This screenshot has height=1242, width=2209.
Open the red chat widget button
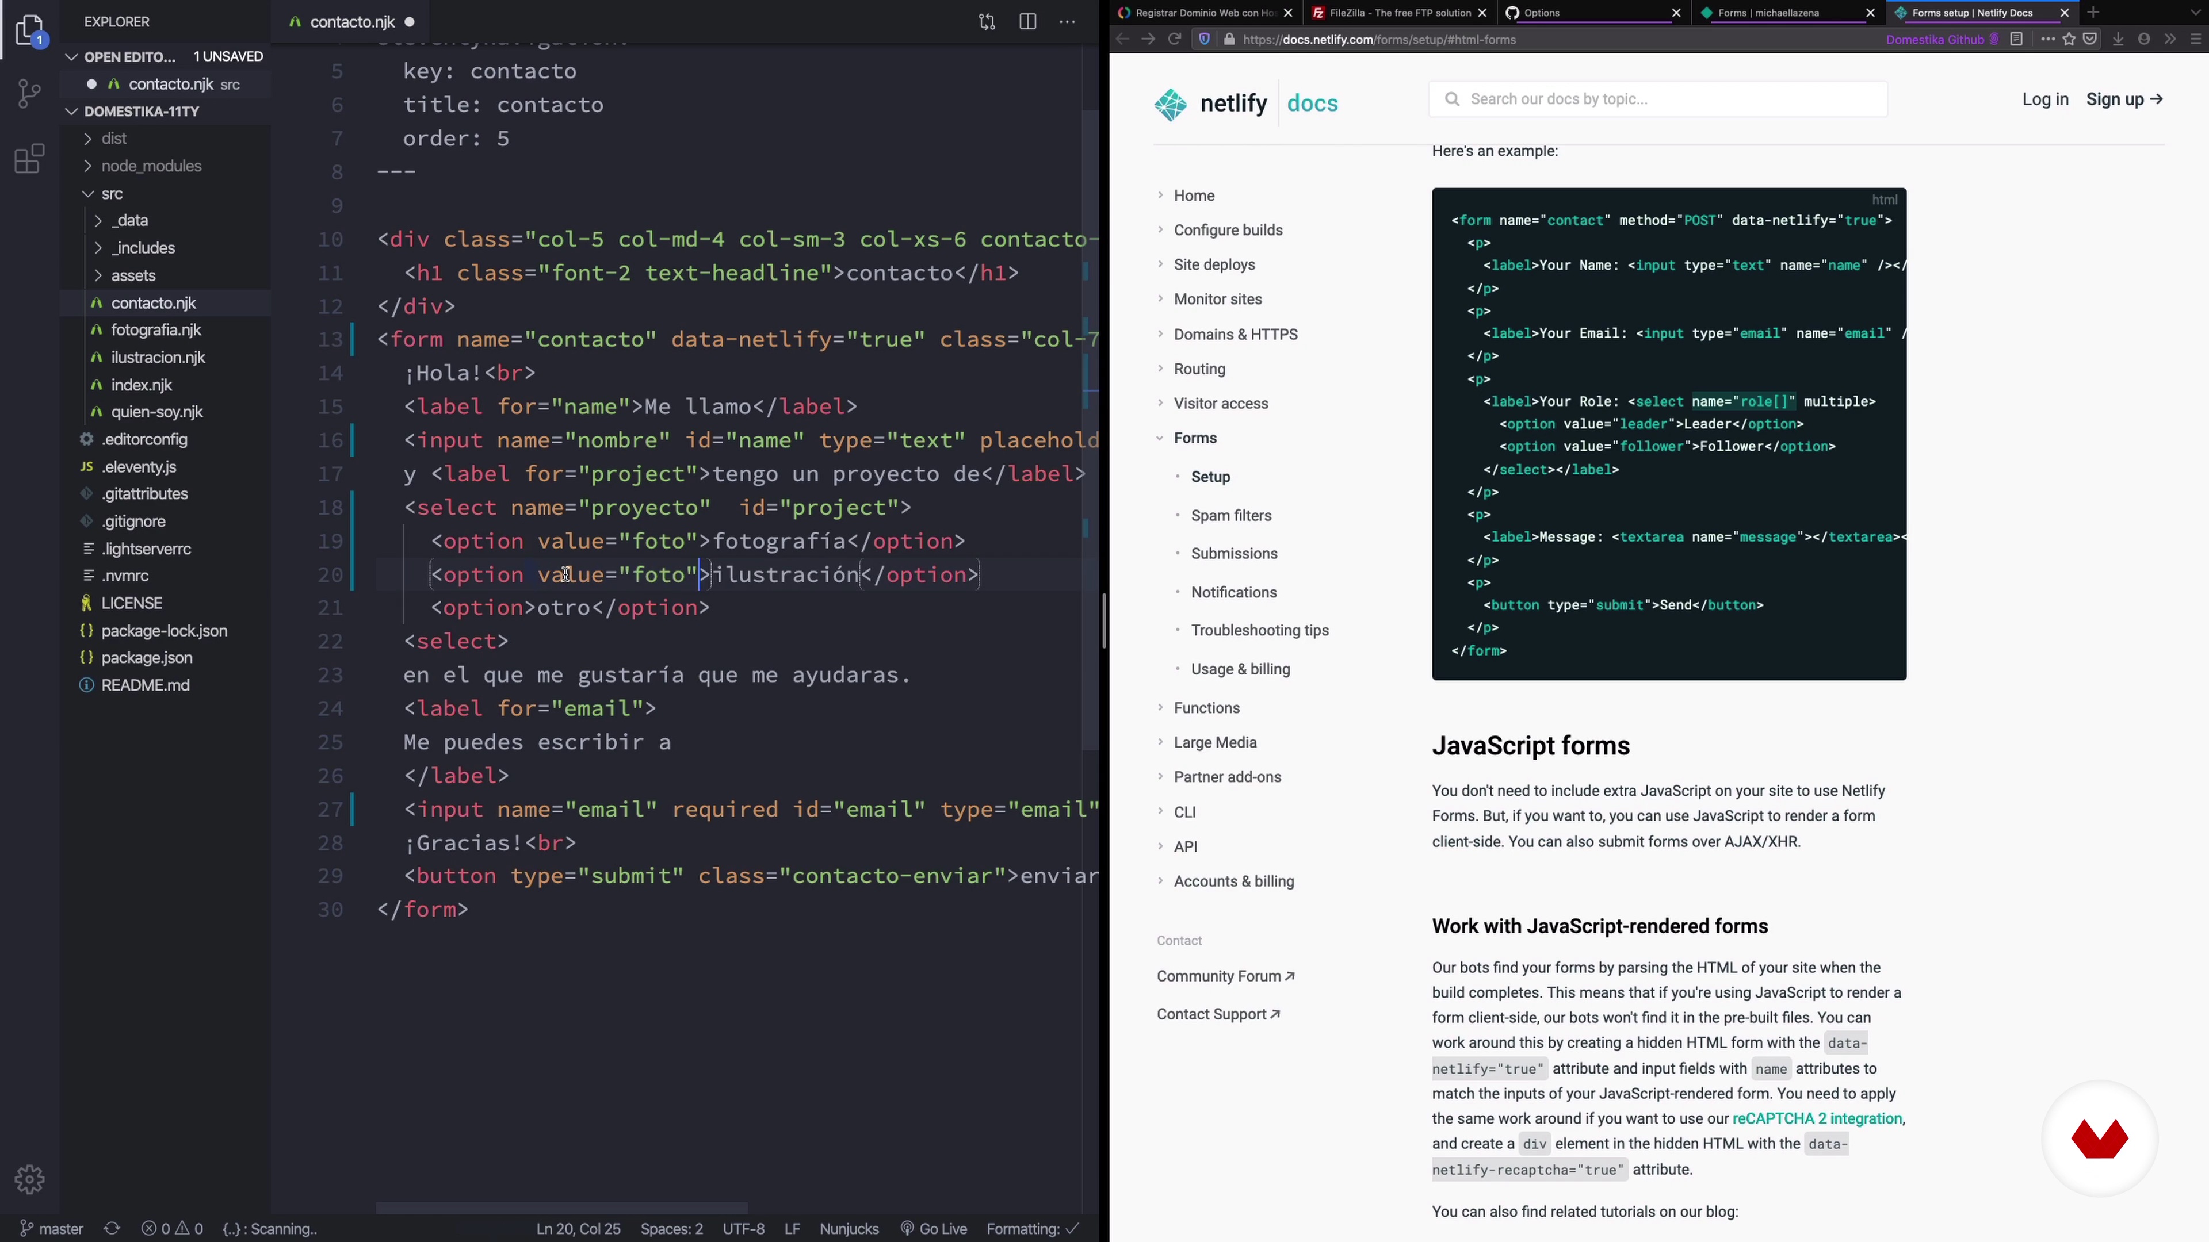[x=2099, y=1139]
